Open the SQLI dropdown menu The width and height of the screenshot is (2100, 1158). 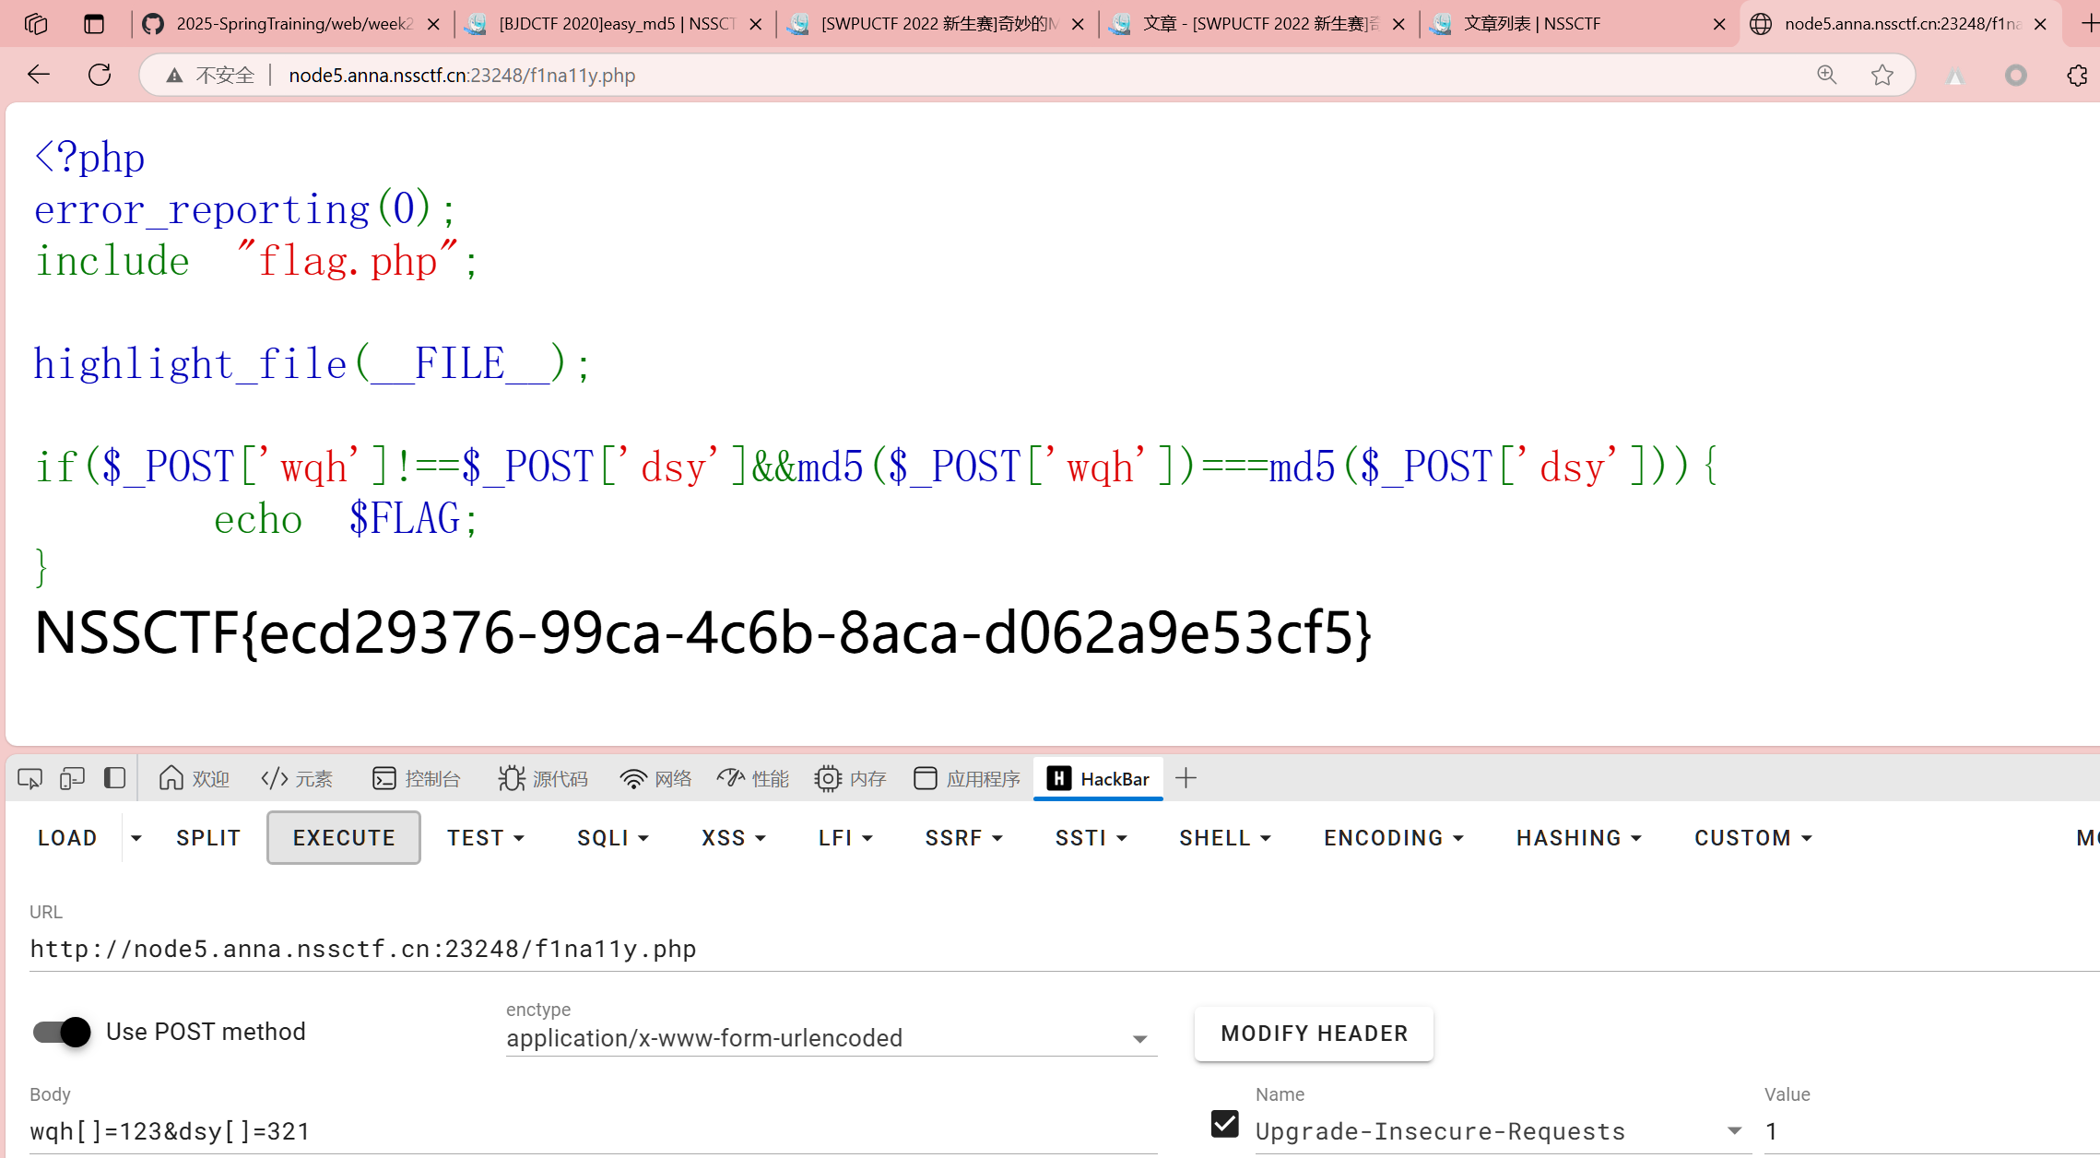[x=612, y=838]
